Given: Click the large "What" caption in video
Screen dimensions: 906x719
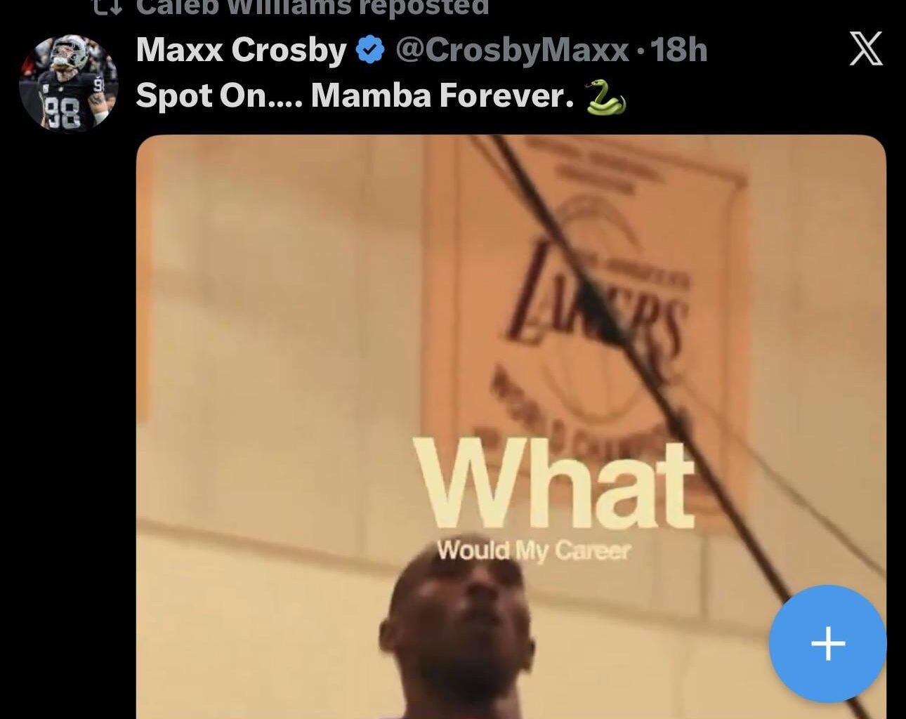Looking at the screenshot, I should (x=555, y=485).
